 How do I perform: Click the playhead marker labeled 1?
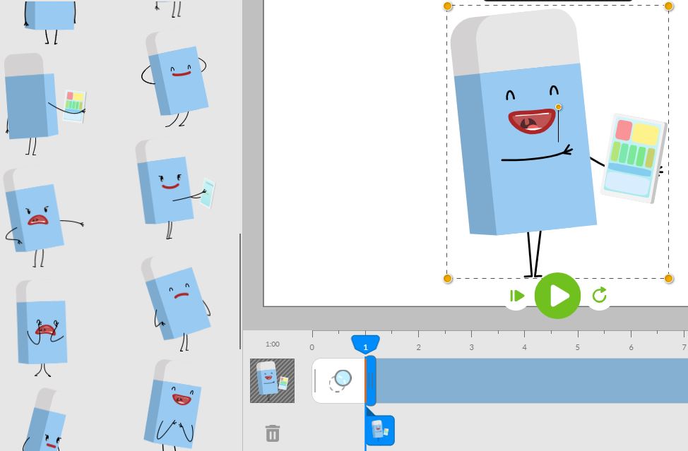(365, 346)
